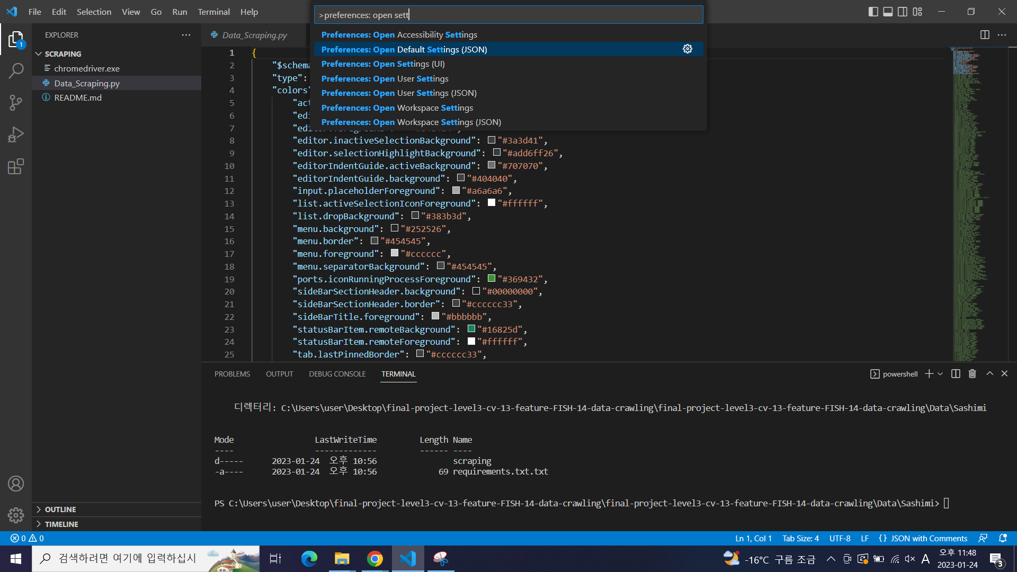
Task: Open the Run and Debug view
Action: [x=16, y=135]
